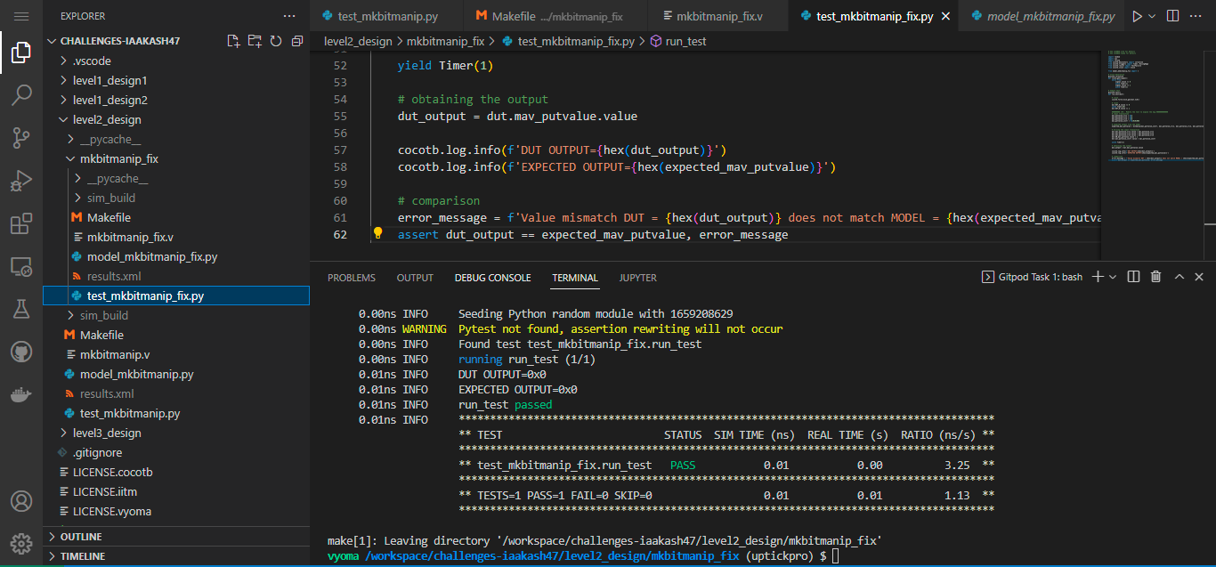Image resolution: width=1216 pixels, height=567 pixels.
Task: Open editor more actions ellipsis
Action: click(1196, 16)
